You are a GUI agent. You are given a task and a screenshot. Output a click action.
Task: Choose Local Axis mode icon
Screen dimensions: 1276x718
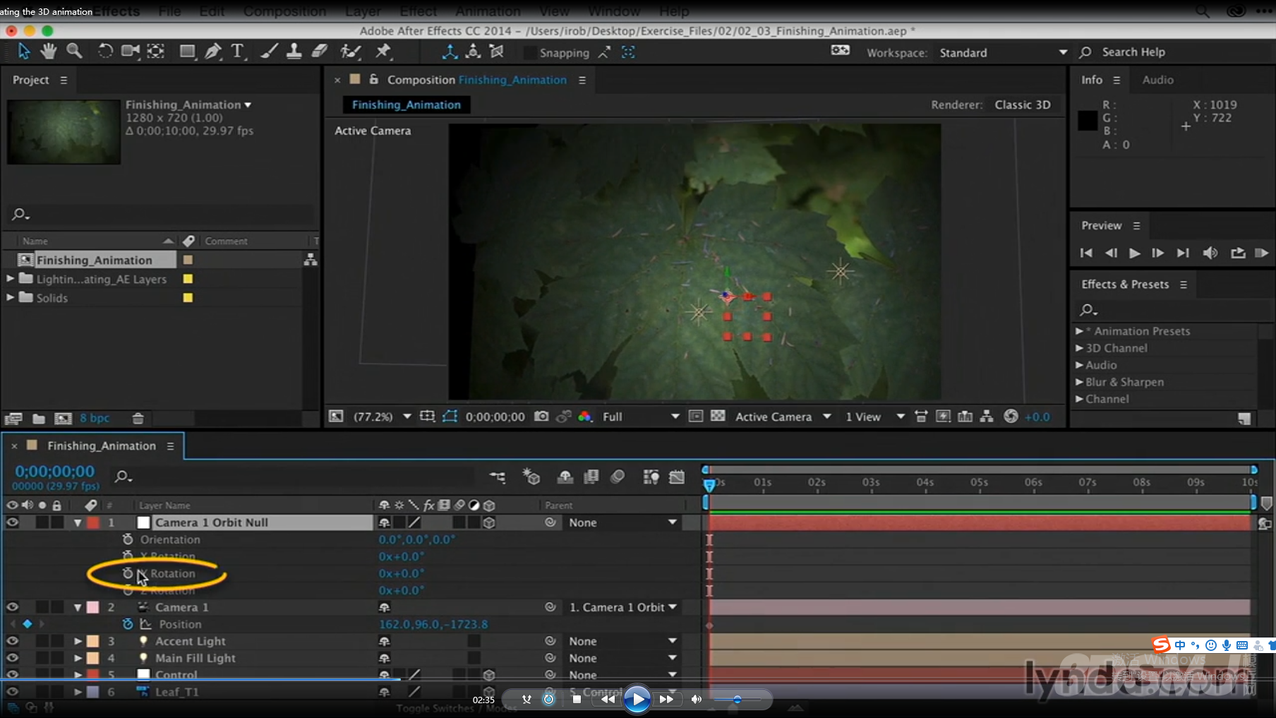pyautogui.click(x=450, y=52)
